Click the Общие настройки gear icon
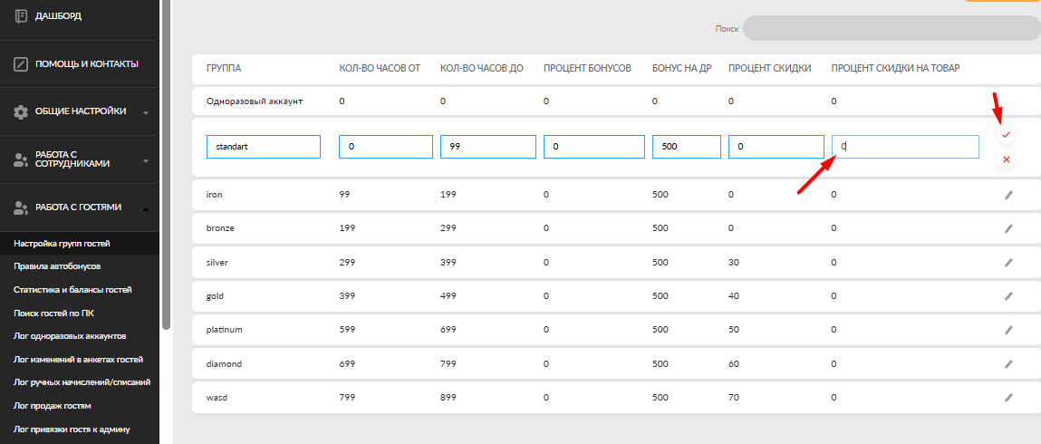The image size is (1041, 444). (21, 111)
